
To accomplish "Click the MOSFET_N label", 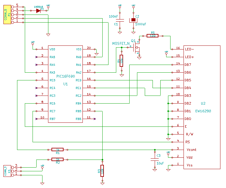I will (x=121, y=43).
